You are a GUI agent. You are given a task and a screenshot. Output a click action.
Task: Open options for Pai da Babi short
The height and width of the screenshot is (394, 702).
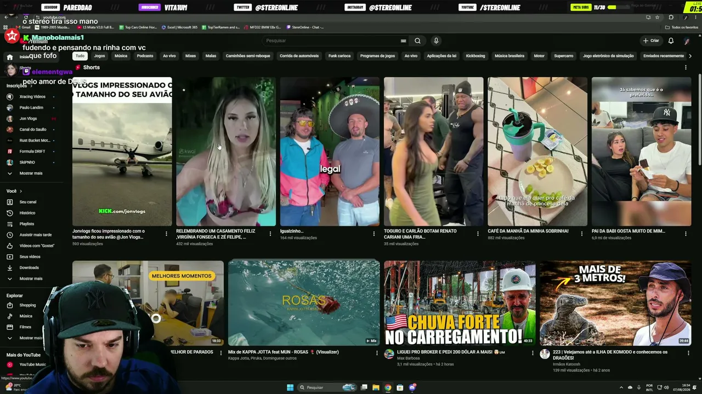click(x=686, y=234)
